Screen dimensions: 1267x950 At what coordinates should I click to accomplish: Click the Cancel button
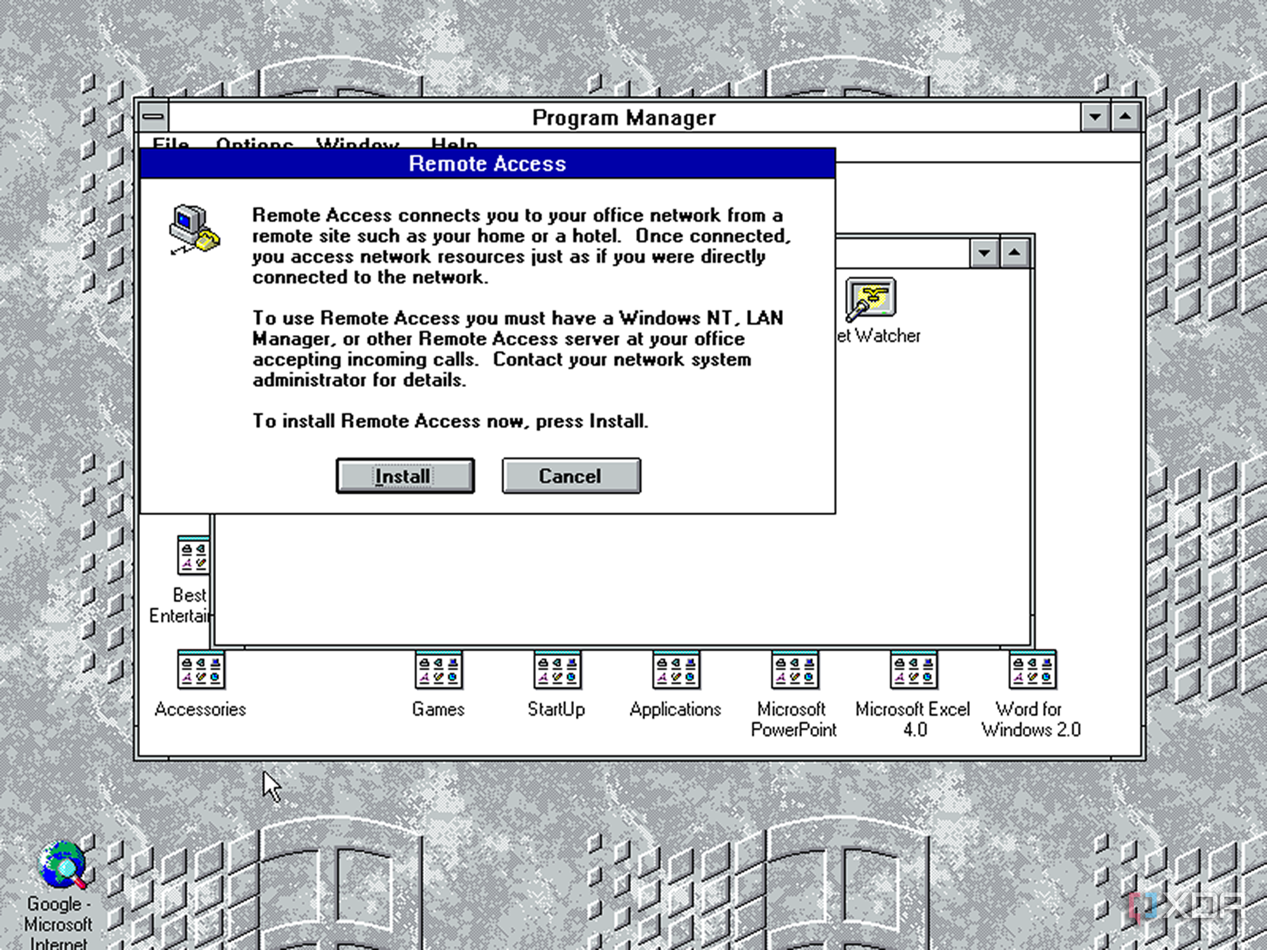(571, 476)
